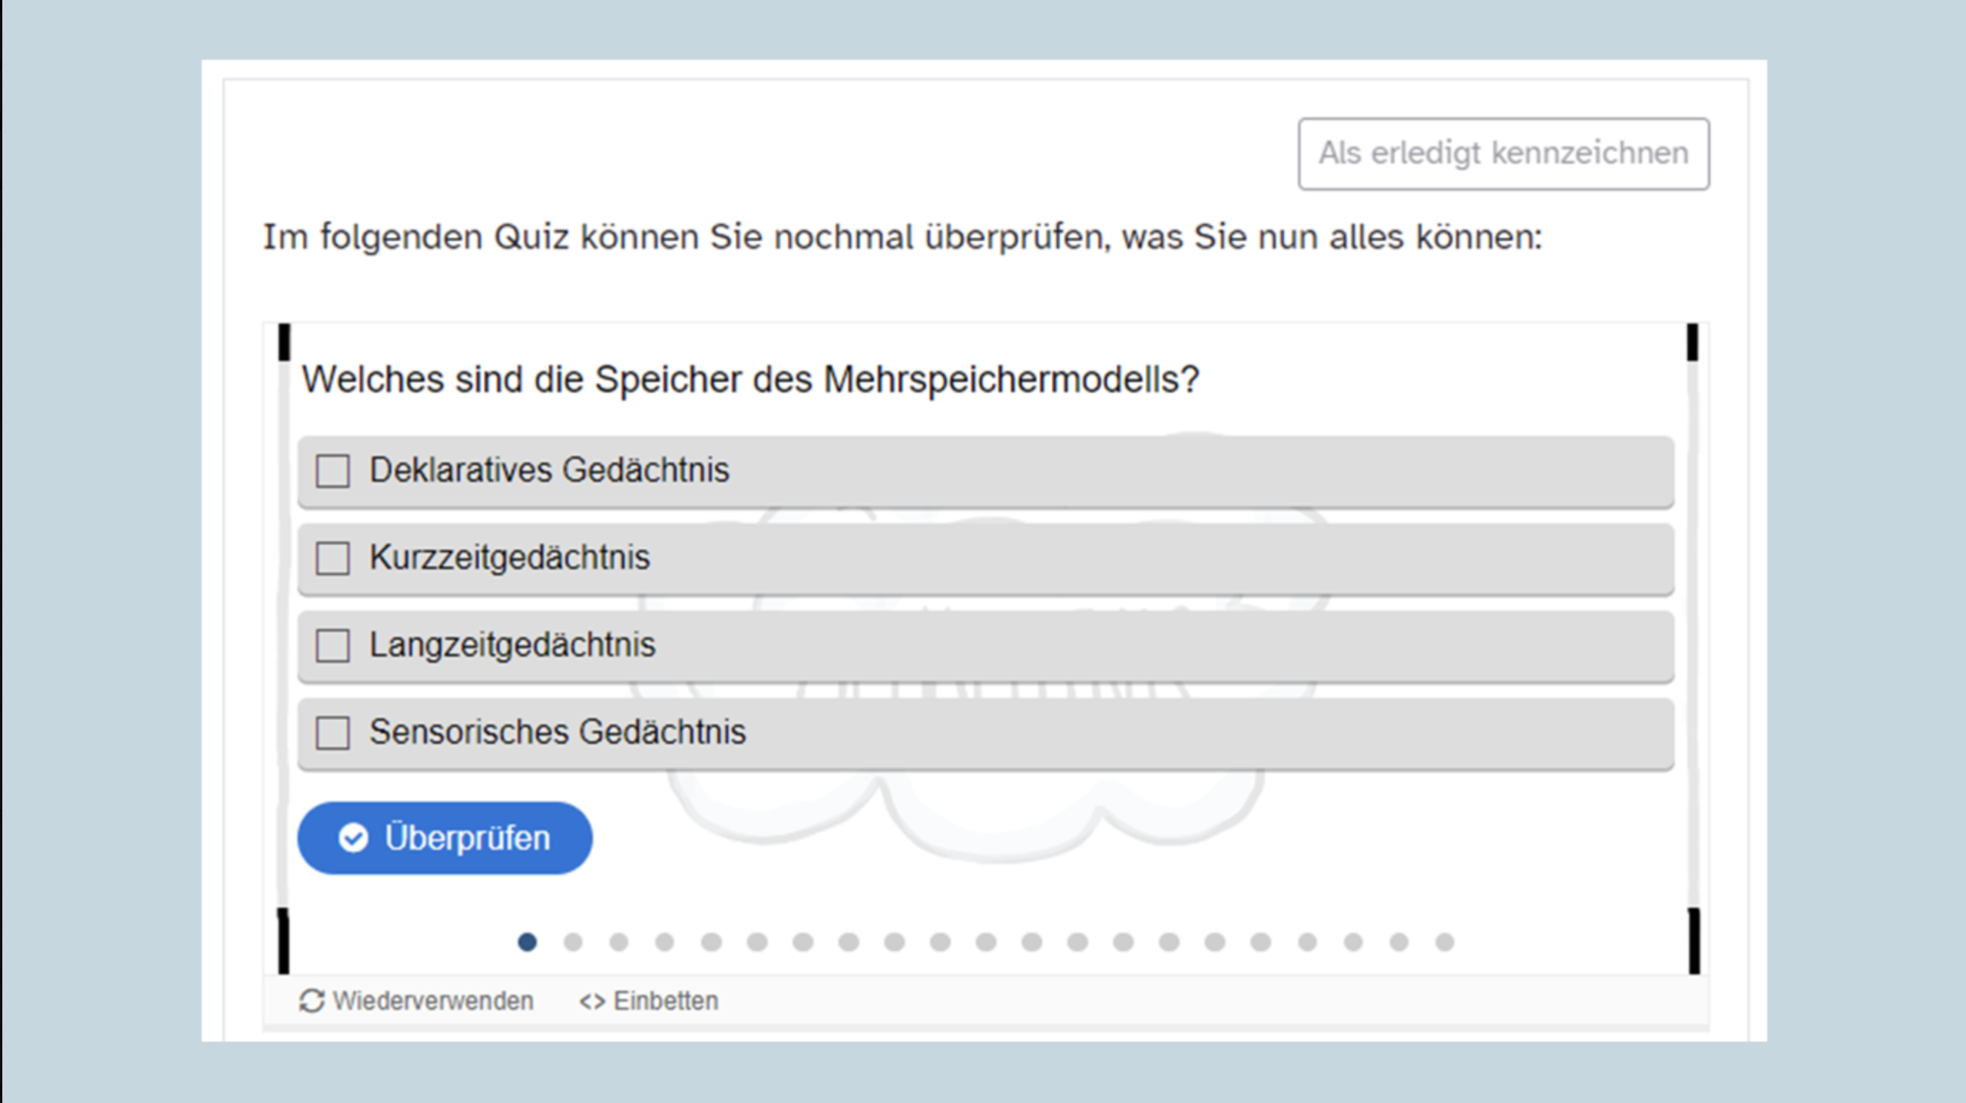Jump to the second quiz question dot
The width and height of the screenshot is (1966, 1103).
[573, 942]
